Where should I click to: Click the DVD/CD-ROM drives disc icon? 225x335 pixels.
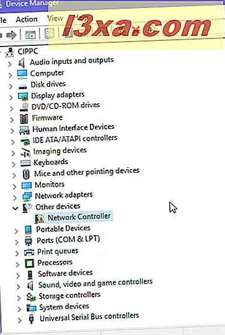[24, 107]
